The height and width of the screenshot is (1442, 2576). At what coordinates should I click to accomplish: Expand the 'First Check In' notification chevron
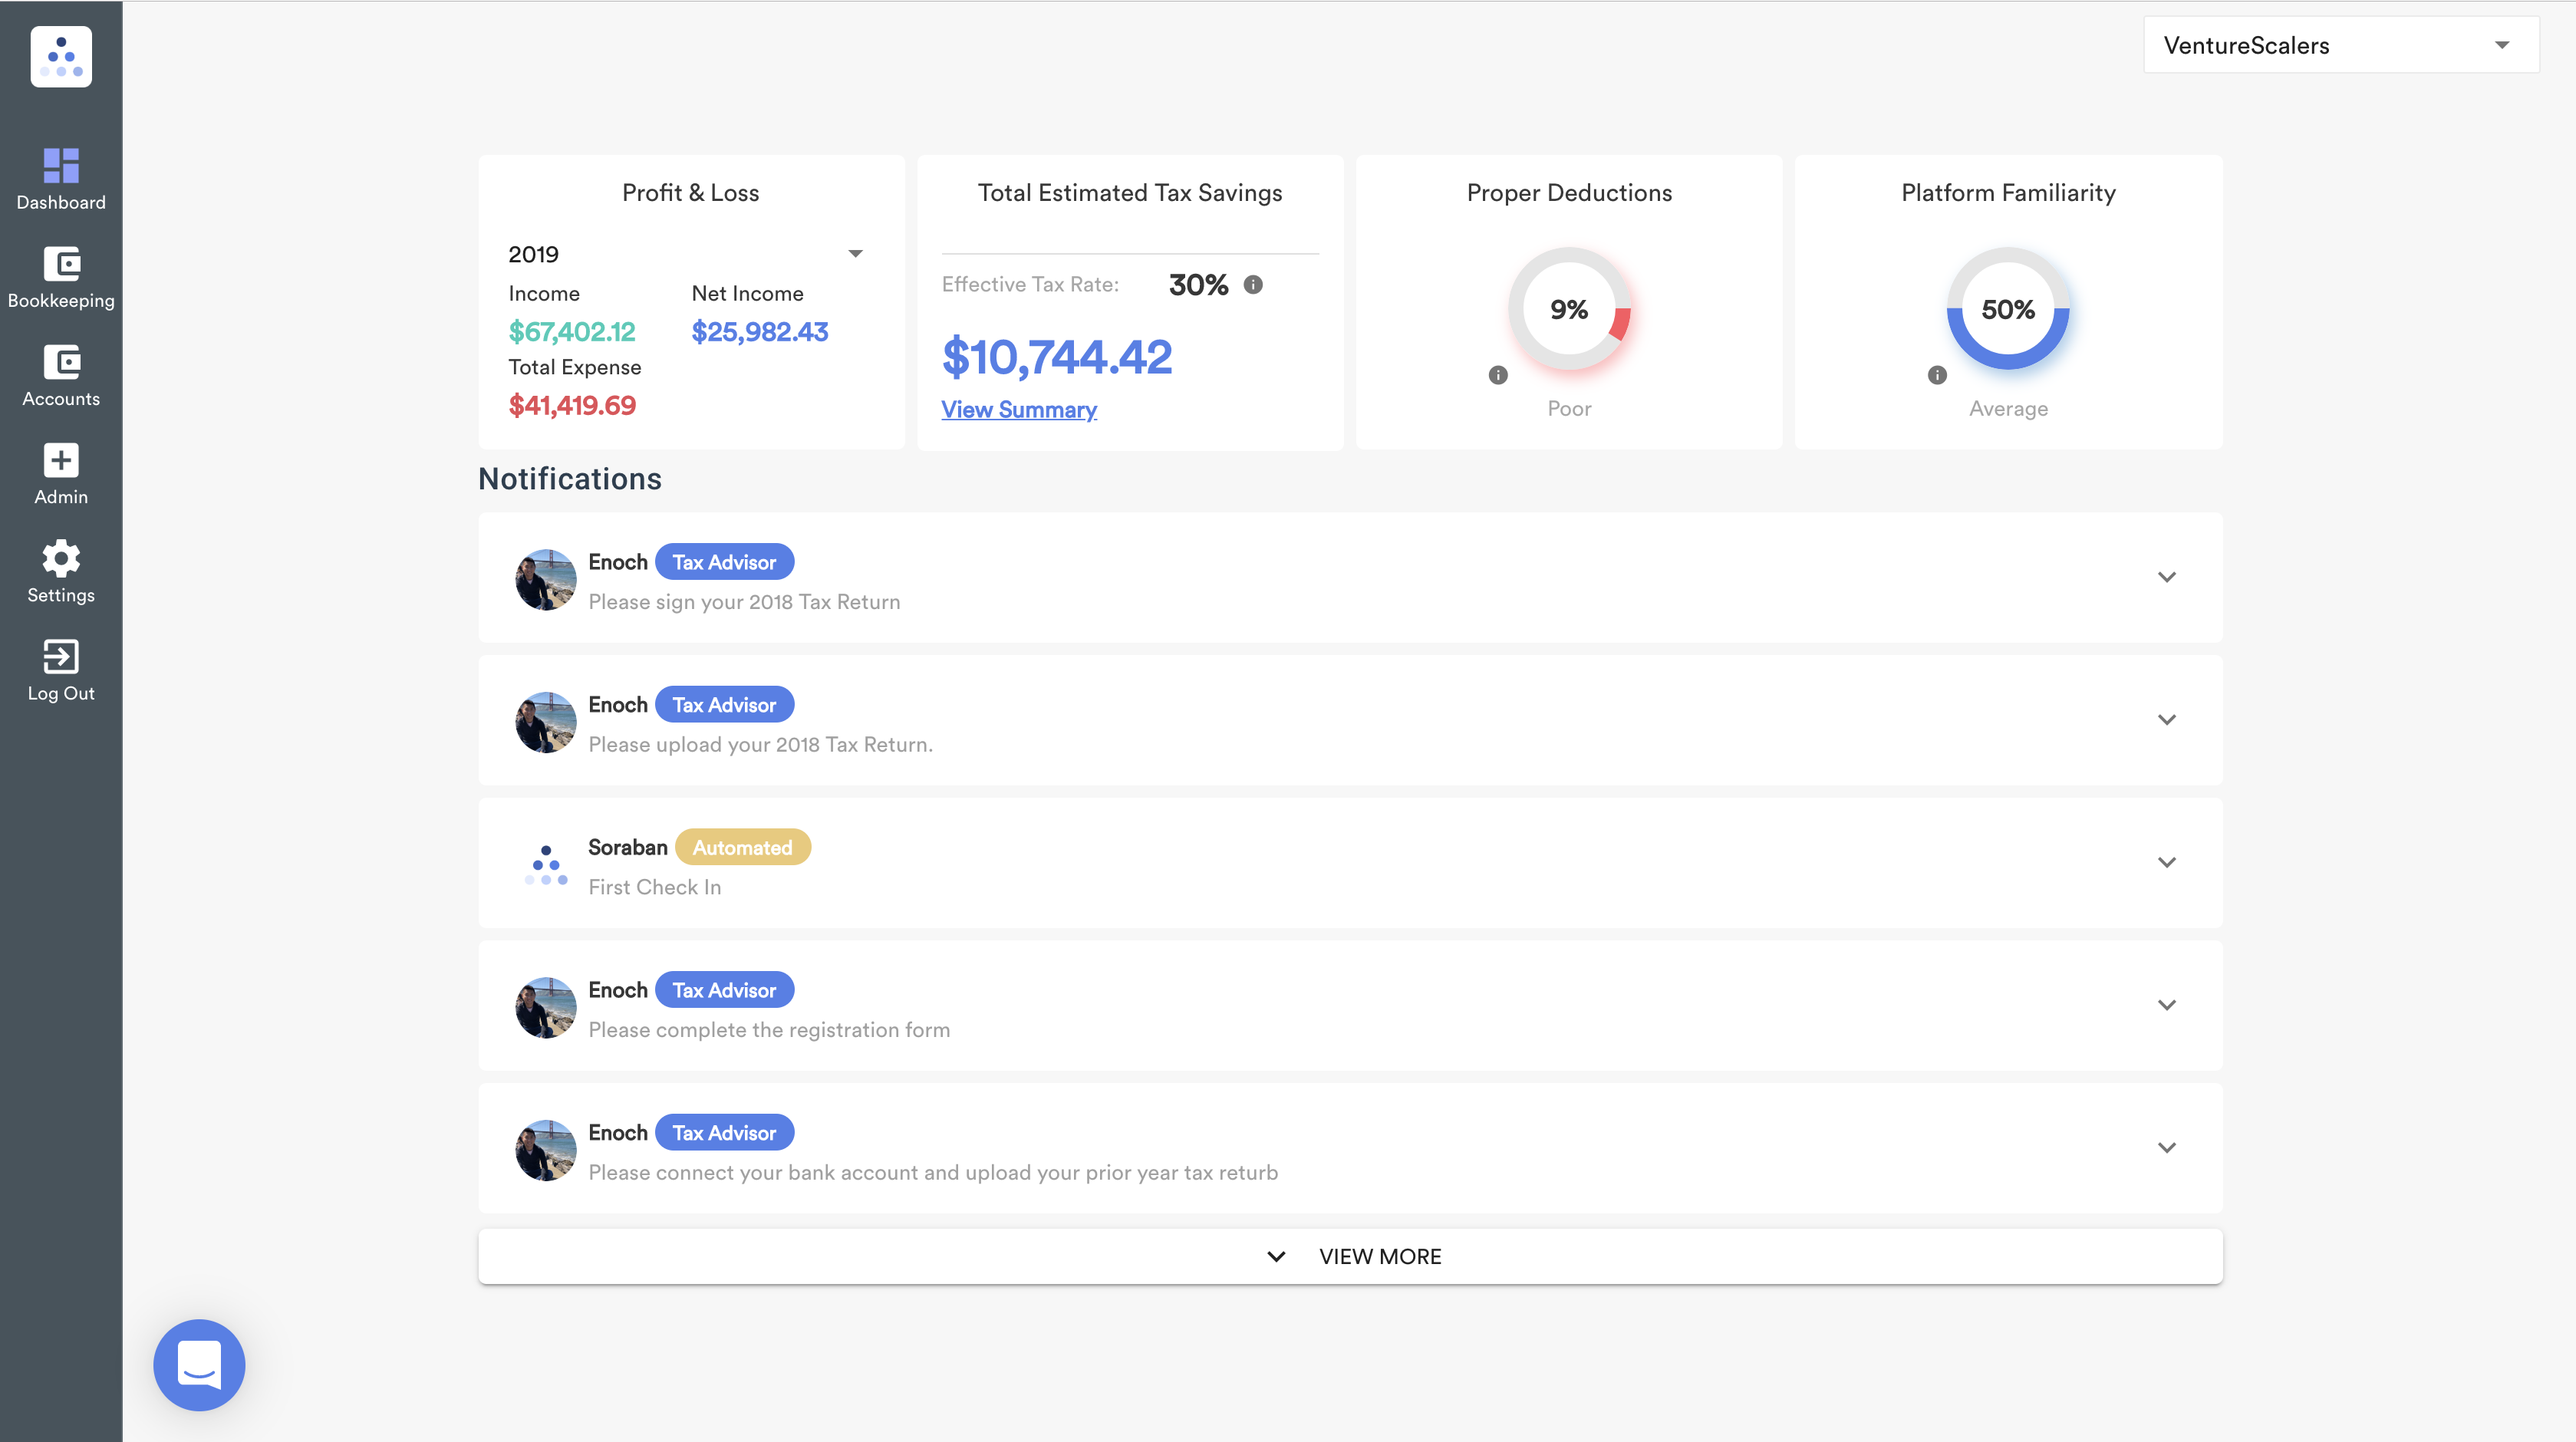pos(2166,862)
